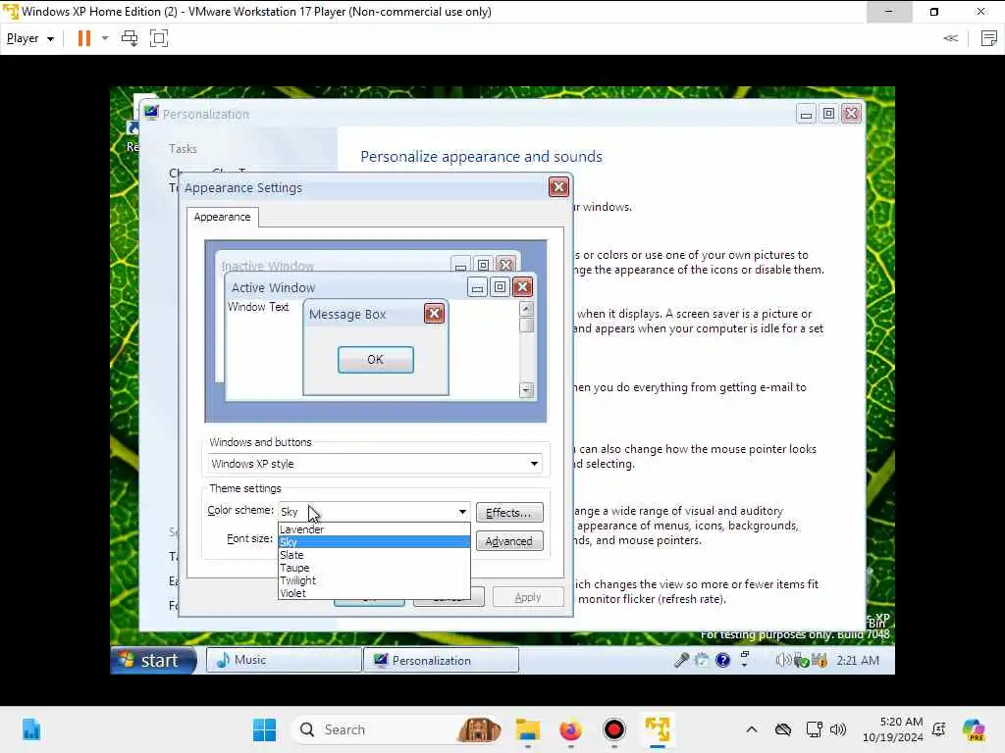1005x753 pixels.
Task: Switch to Music taskbar button
Action: tap(284, 660)
